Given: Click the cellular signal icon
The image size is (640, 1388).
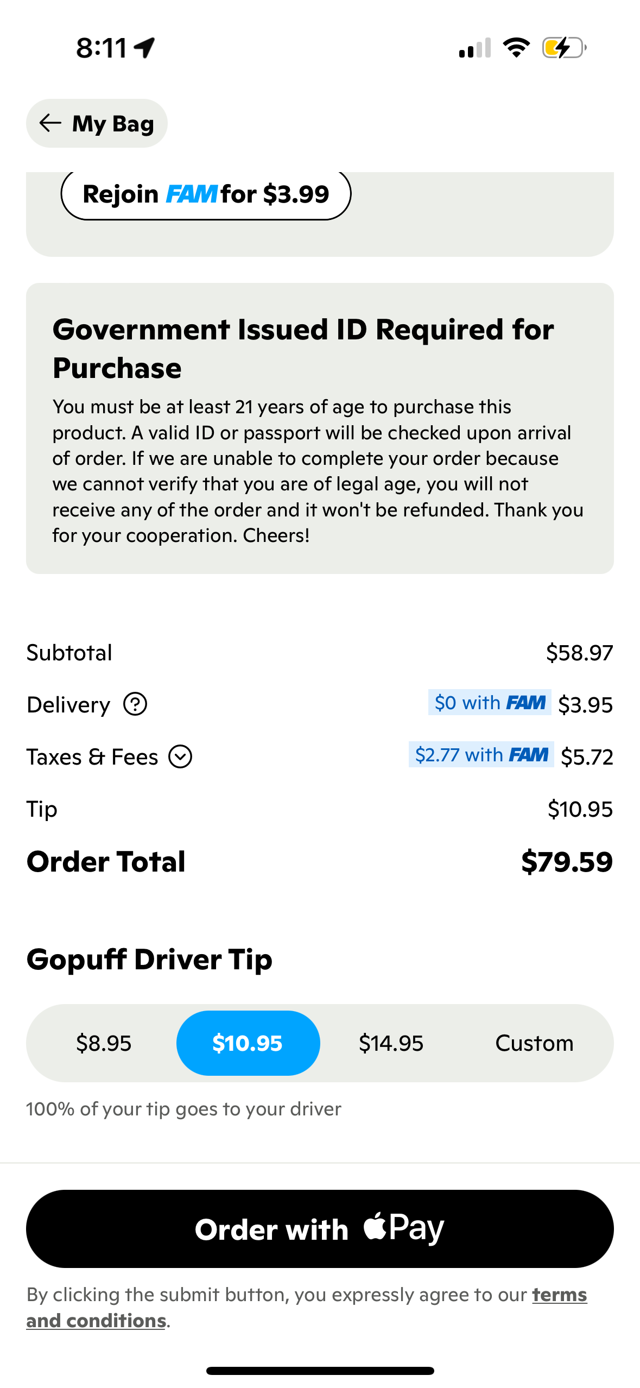Looking at the screenshot, I should tap(473, 48).
